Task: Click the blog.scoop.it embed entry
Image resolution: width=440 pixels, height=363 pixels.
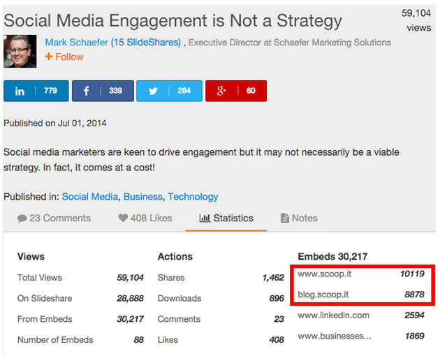Action: 323,295
